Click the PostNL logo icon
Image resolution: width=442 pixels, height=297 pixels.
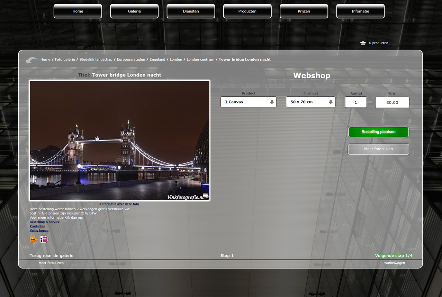pos(34,239)
